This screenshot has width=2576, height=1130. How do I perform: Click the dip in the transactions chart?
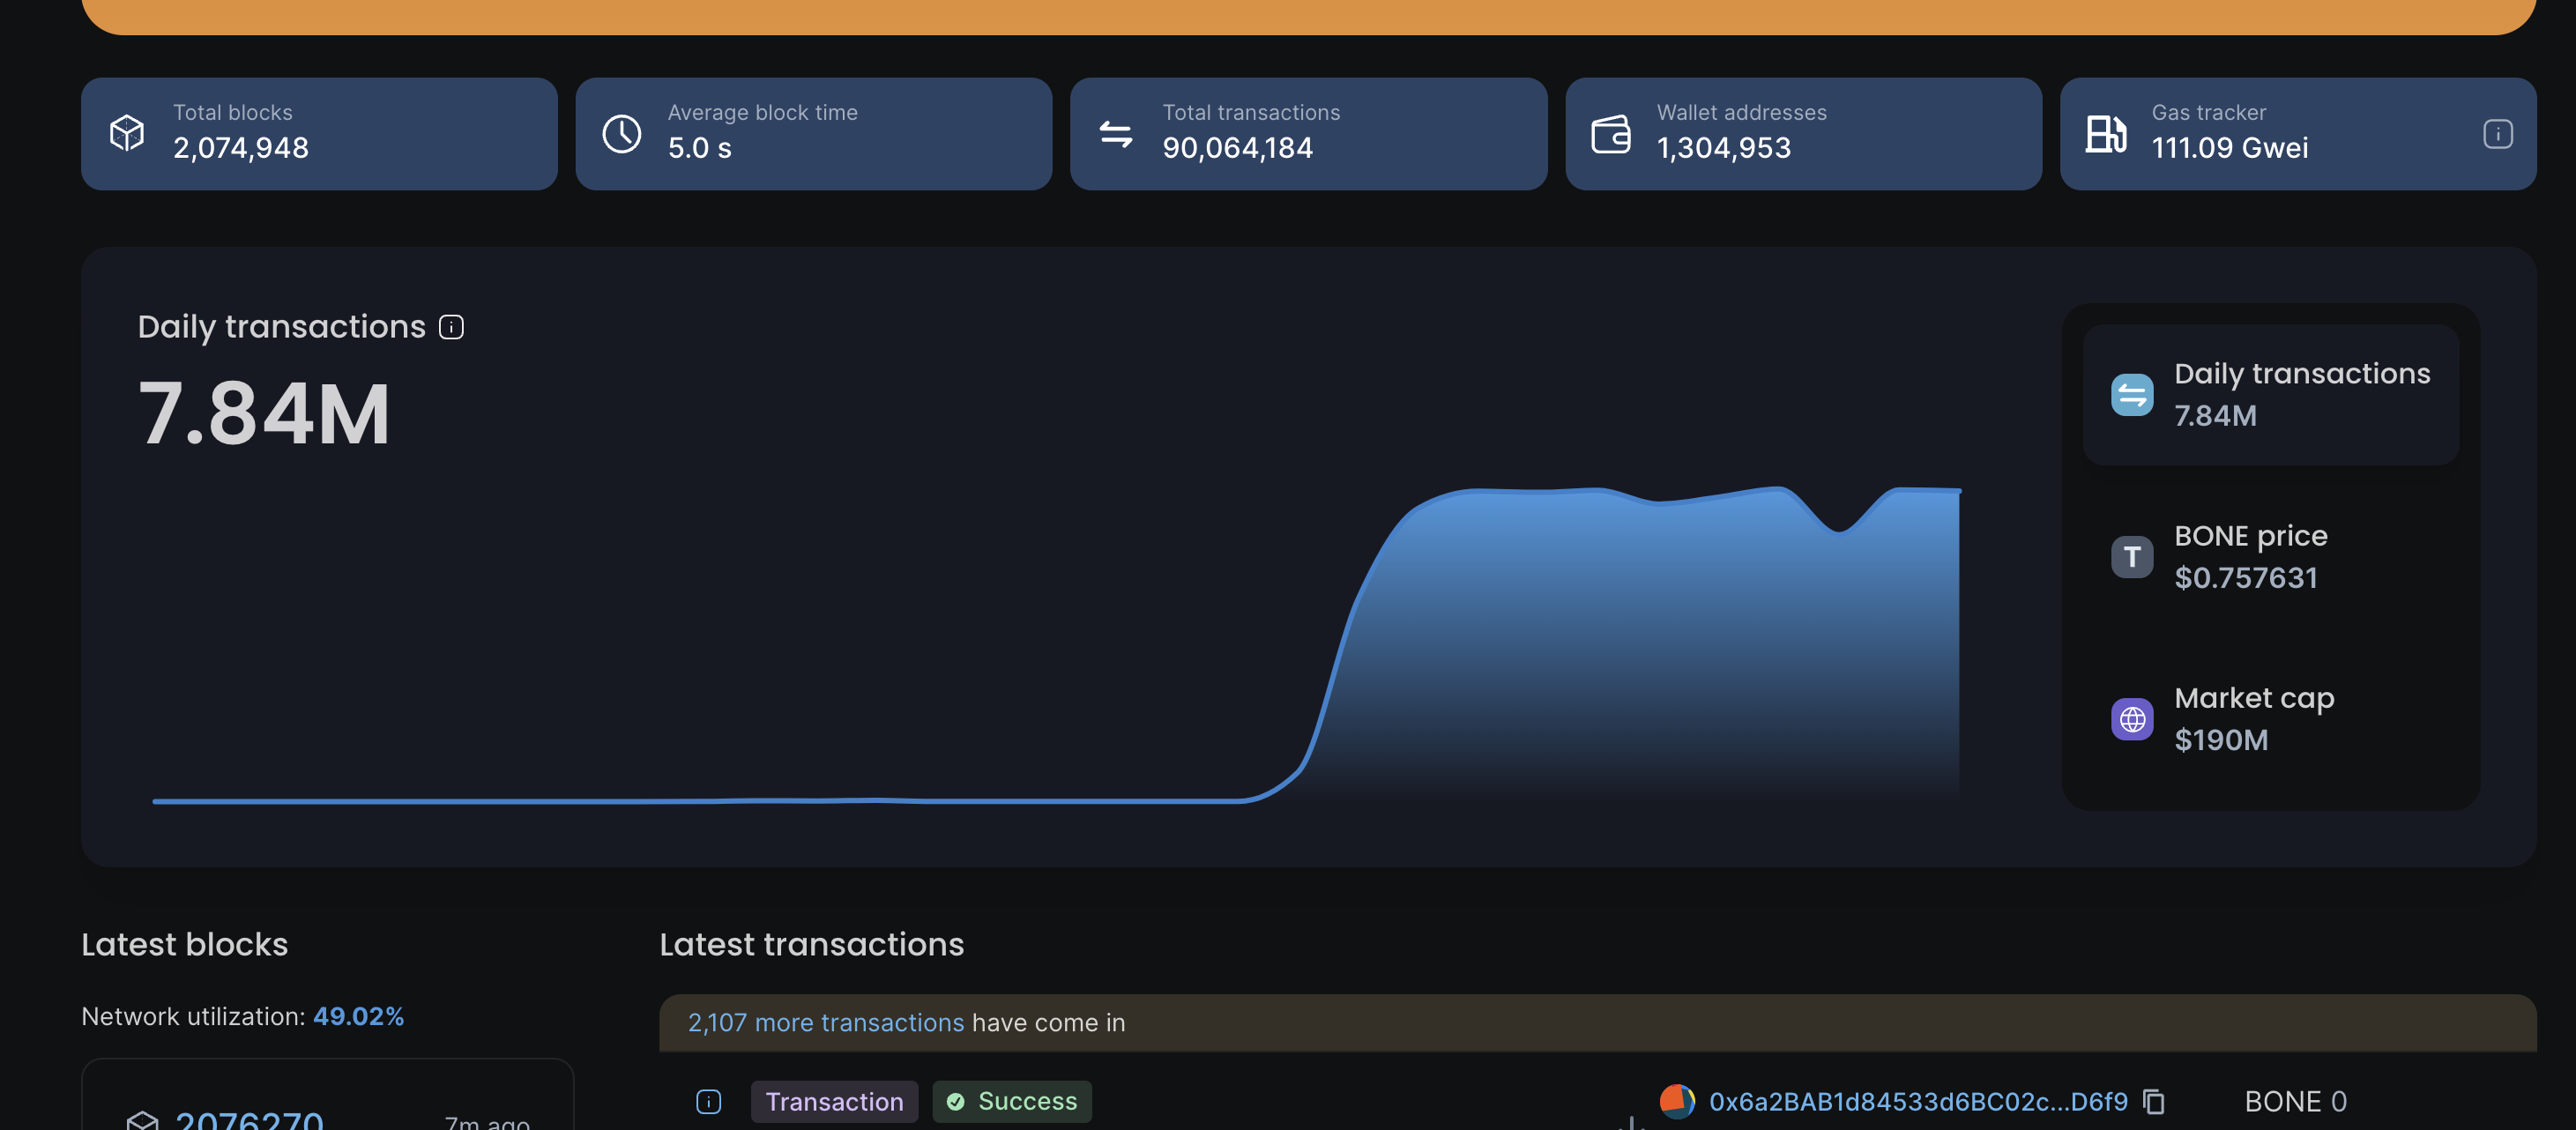[1838, 532]
